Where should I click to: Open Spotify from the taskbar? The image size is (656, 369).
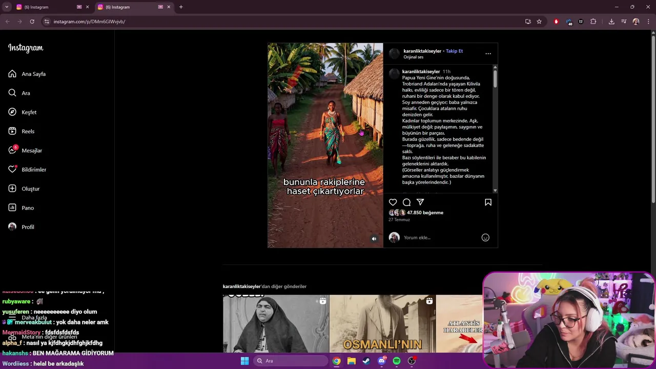396,361
